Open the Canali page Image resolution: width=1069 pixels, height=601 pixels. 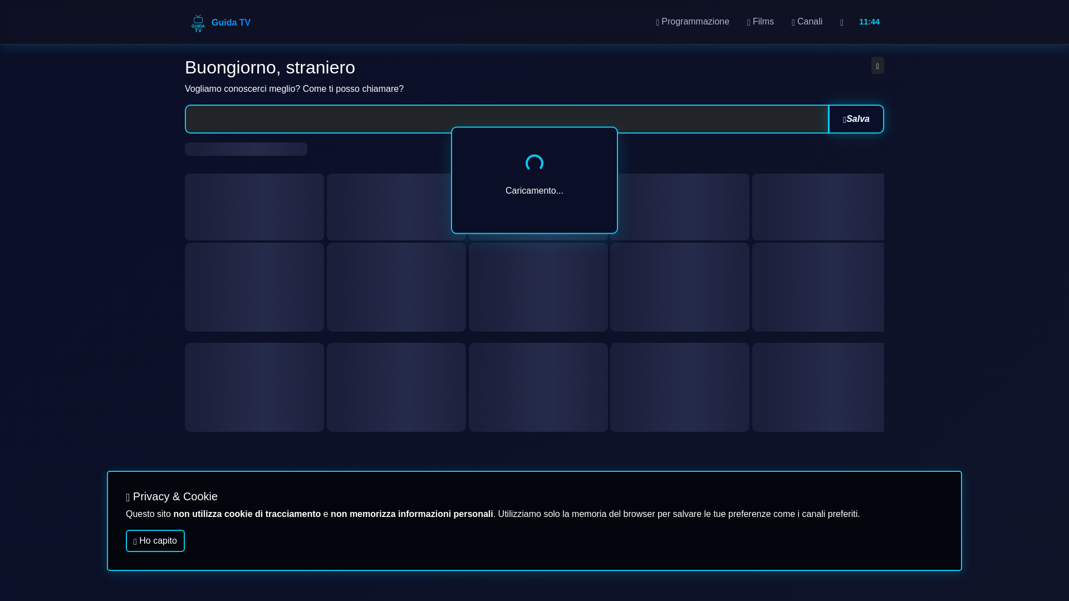coord(810,22)
